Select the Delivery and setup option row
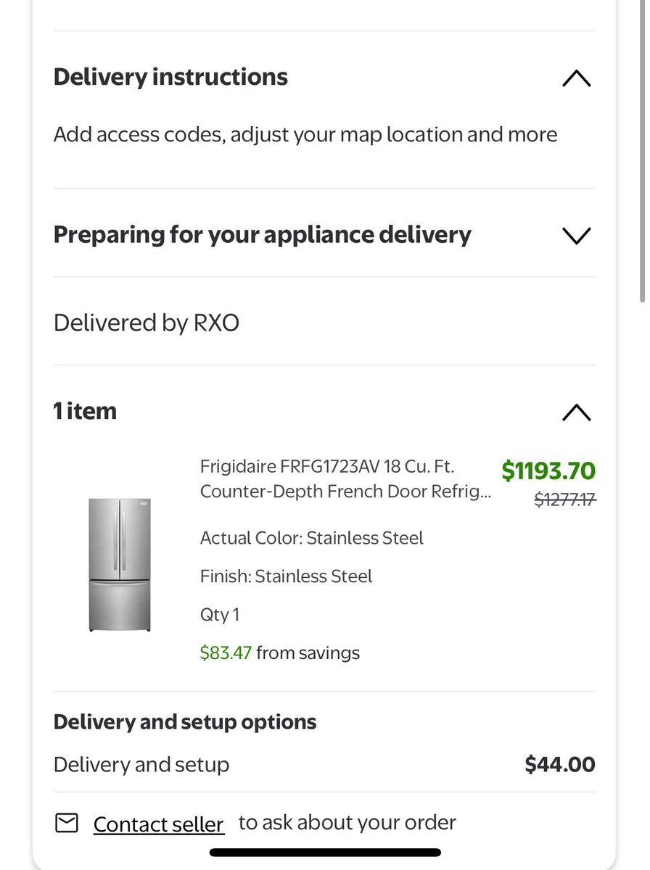The height and width of the screenshot is (870, 650). [x=325, y=765]
